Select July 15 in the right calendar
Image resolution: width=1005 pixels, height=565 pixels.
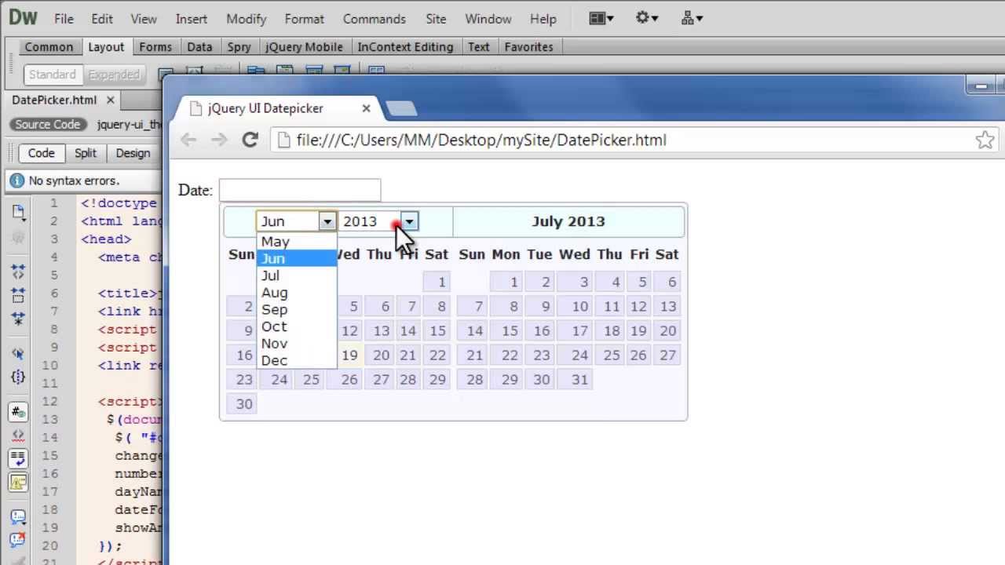[x=506, y=330]
